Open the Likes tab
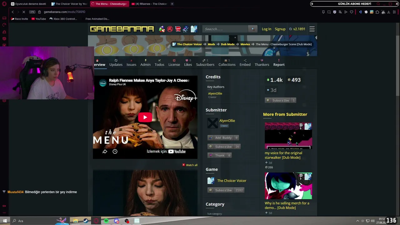The image size is (400, 225). coord(188,62)
